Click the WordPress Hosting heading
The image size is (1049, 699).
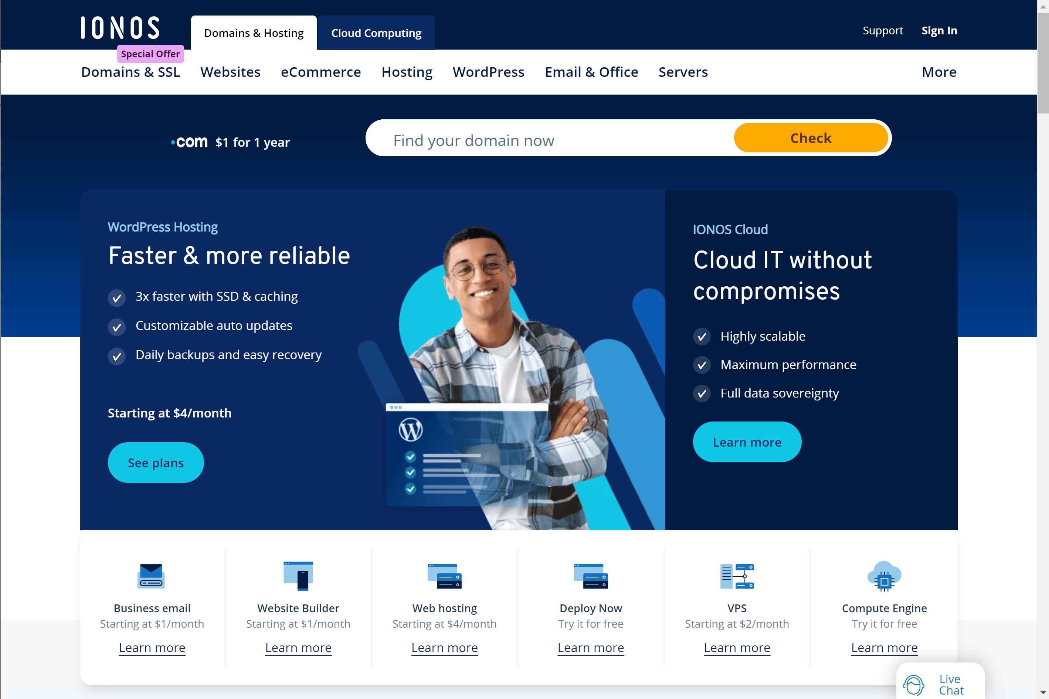point(163,227)
